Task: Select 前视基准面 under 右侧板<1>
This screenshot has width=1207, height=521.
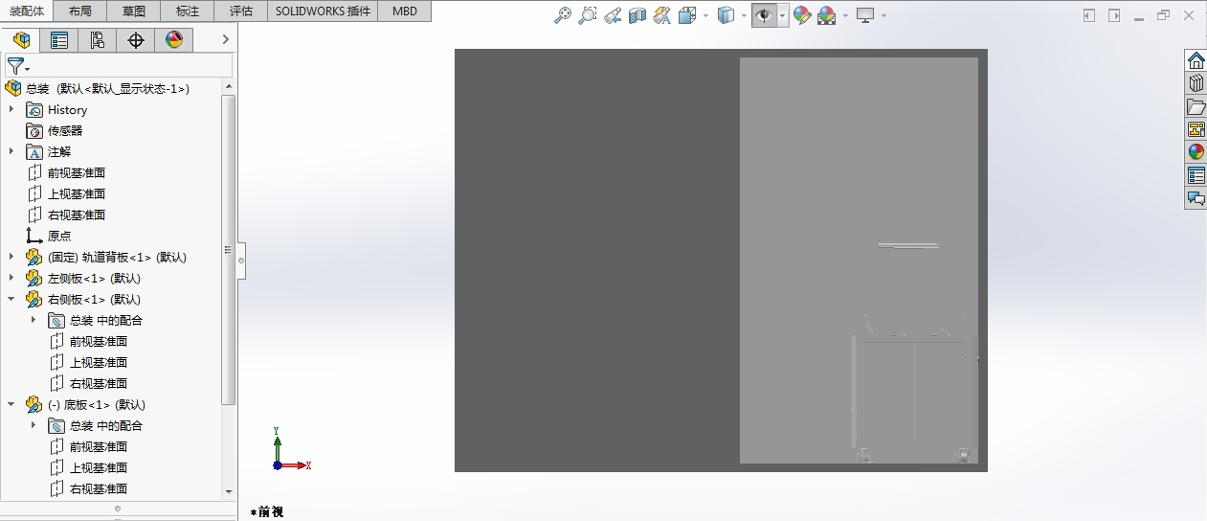Action: (99, 341)
